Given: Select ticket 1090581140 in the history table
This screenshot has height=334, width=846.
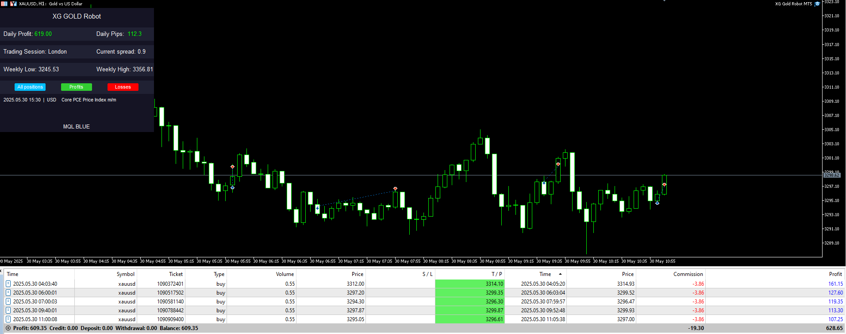Looking at the screenshot, I should (x=170, y=302).
